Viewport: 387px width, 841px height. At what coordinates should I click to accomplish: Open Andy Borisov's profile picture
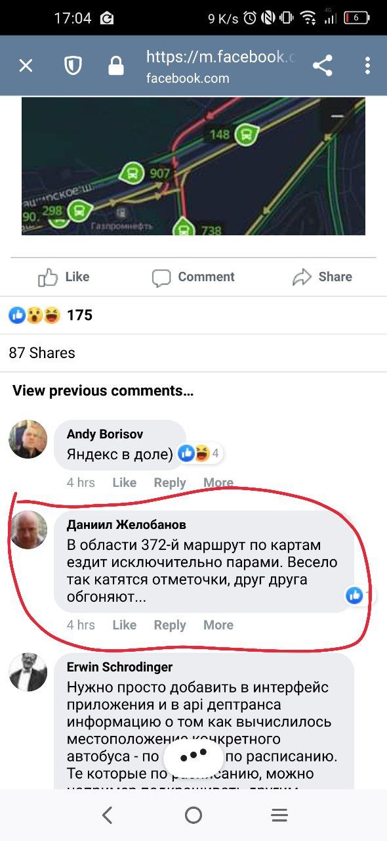(28, 439)
